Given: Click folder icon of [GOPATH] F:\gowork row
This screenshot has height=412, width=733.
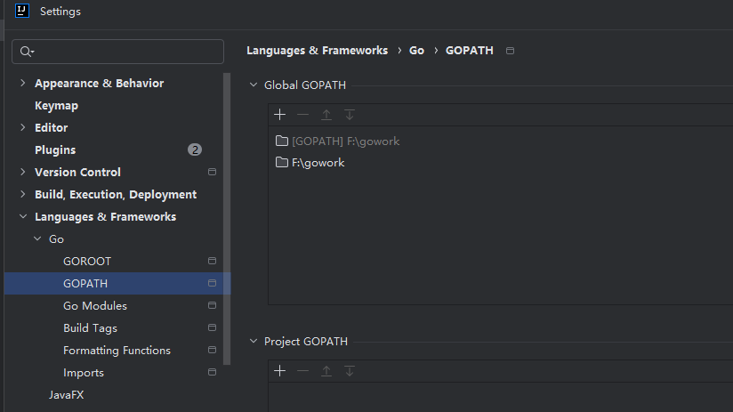Looking at the screenshot, I should coord(281,141).
